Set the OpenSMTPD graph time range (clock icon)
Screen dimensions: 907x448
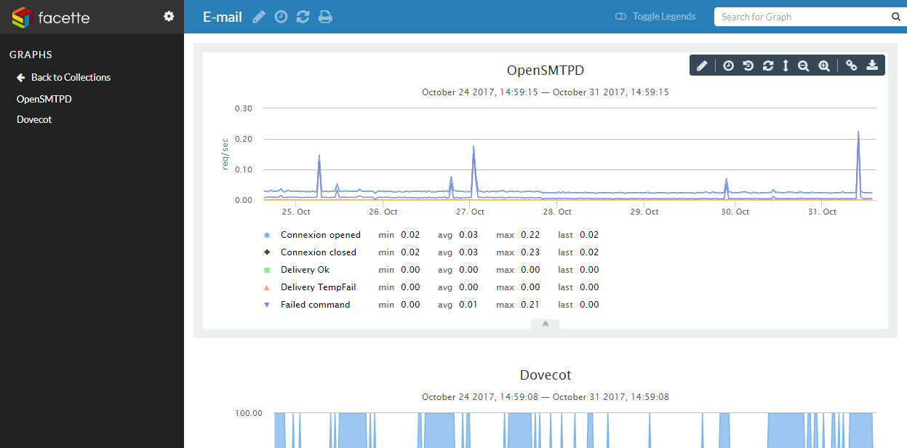728,65
